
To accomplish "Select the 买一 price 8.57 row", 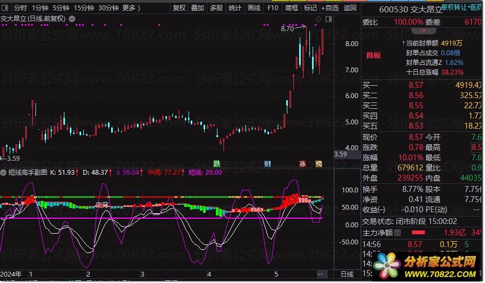I will (422, 85).
